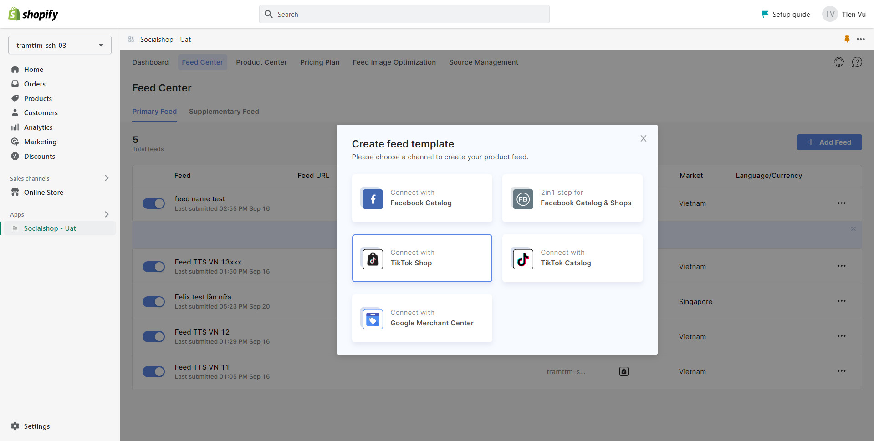
Task: Click the Add Feed button
Action: (829, 142)
